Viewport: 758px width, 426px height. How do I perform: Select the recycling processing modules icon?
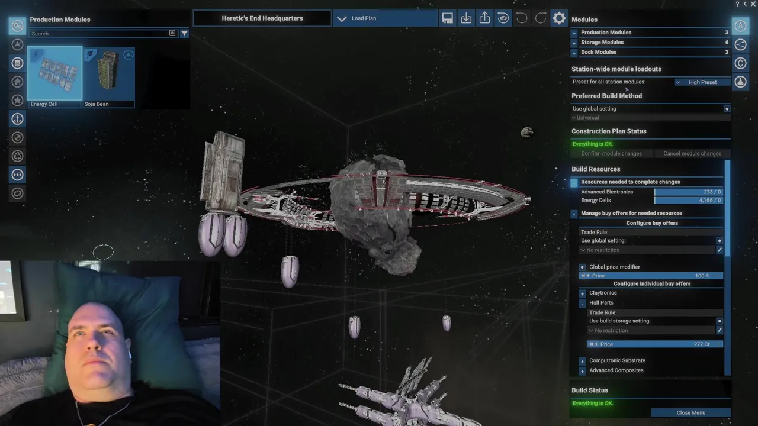(17, 156)
